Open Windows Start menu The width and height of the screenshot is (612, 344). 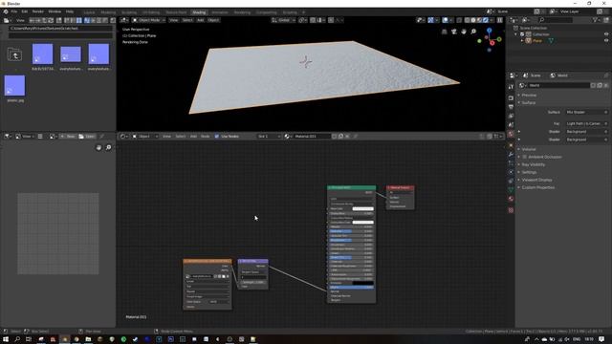click(x=6, y=339)
